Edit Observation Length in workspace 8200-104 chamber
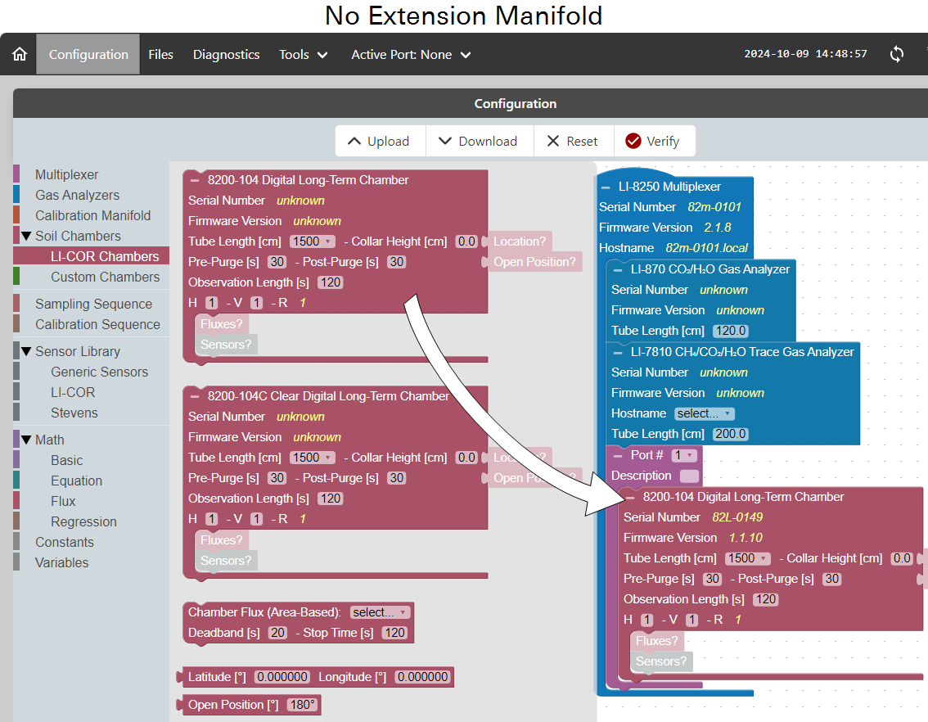928x722 pixels. click(x=766, y=599)
